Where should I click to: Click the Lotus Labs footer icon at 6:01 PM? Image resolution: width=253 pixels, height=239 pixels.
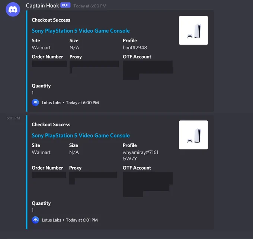coord(35,220)
